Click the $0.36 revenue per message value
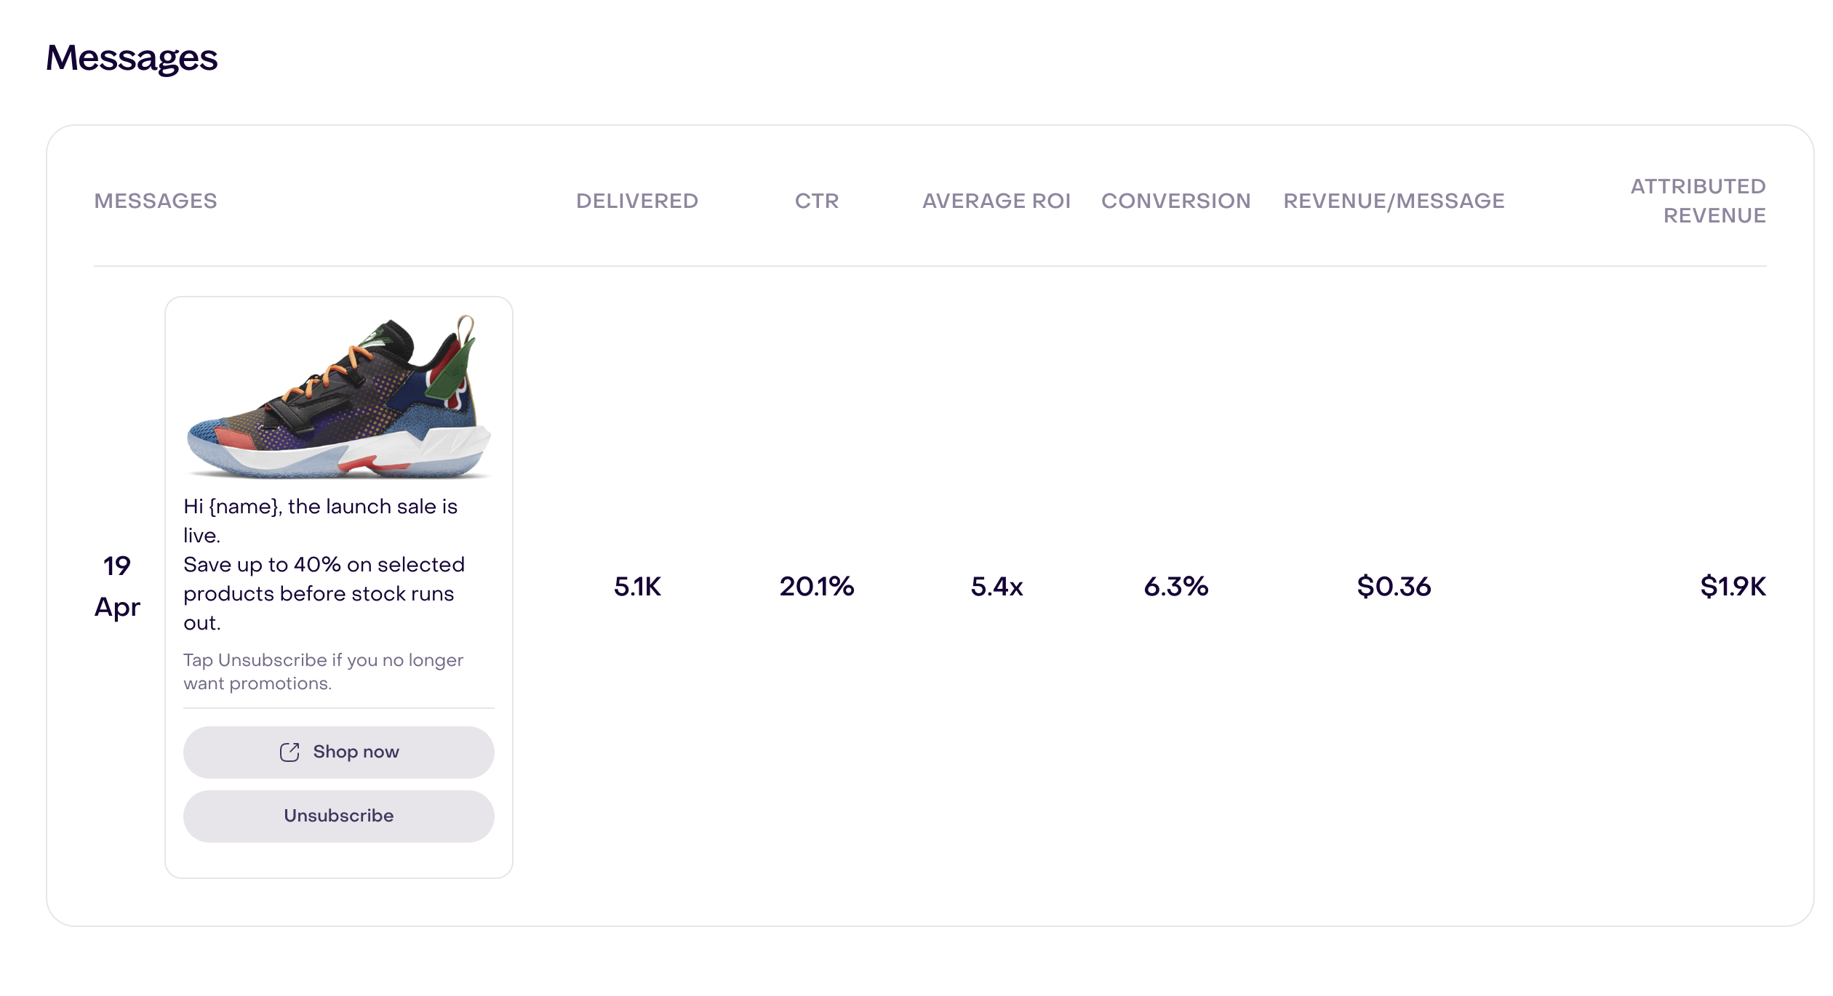Image resolution: width=1833 pixels, height=996 pixels. 1394,586
